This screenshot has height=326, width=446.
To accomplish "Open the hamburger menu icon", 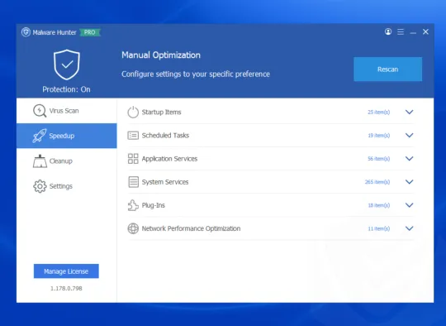I will [401, 32].
